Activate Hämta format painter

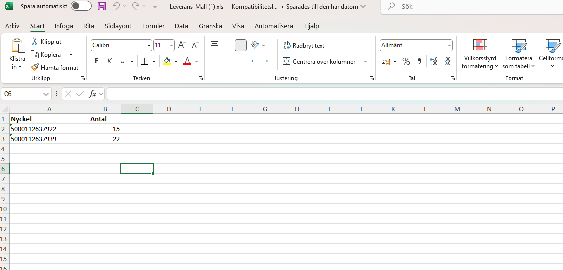pyautogui.click(x=55, y=67)
